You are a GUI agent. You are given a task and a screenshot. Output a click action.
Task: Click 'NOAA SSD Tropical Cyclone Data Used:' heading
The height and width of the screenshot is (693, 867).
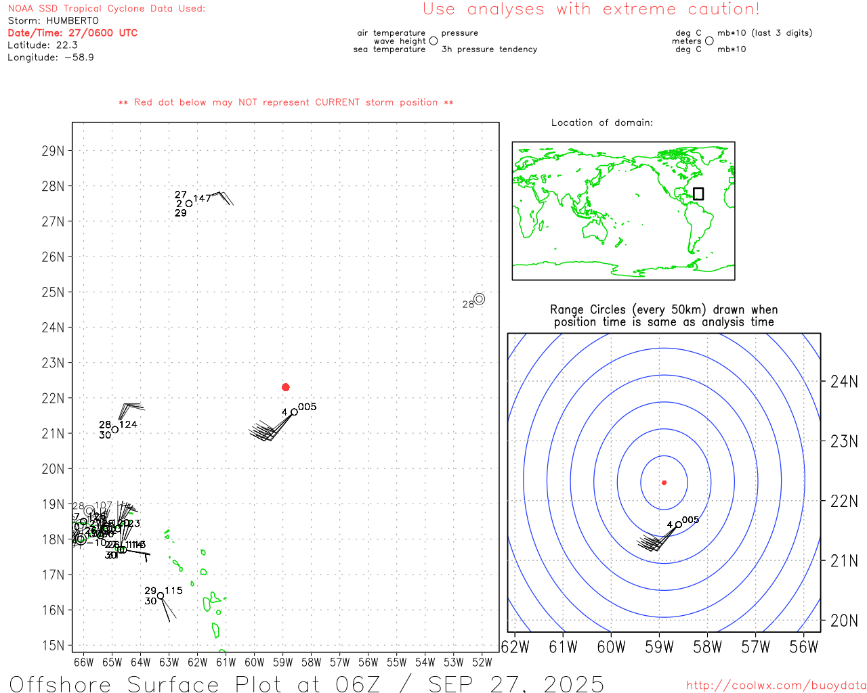106,9
